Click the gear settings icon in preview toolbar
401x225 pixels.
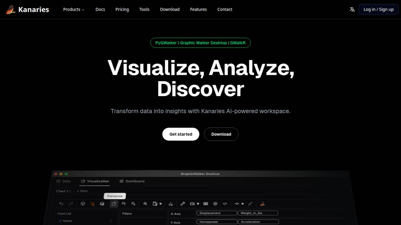pyautogui.click(x=215, y=204)
